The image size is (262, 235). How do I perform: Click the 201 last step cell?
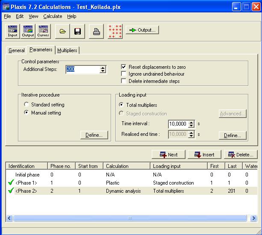point(231,191)
